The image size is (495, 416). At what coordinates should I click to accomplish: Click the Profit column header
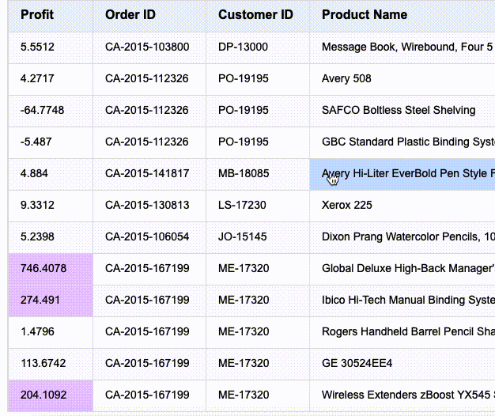(36, 15)
